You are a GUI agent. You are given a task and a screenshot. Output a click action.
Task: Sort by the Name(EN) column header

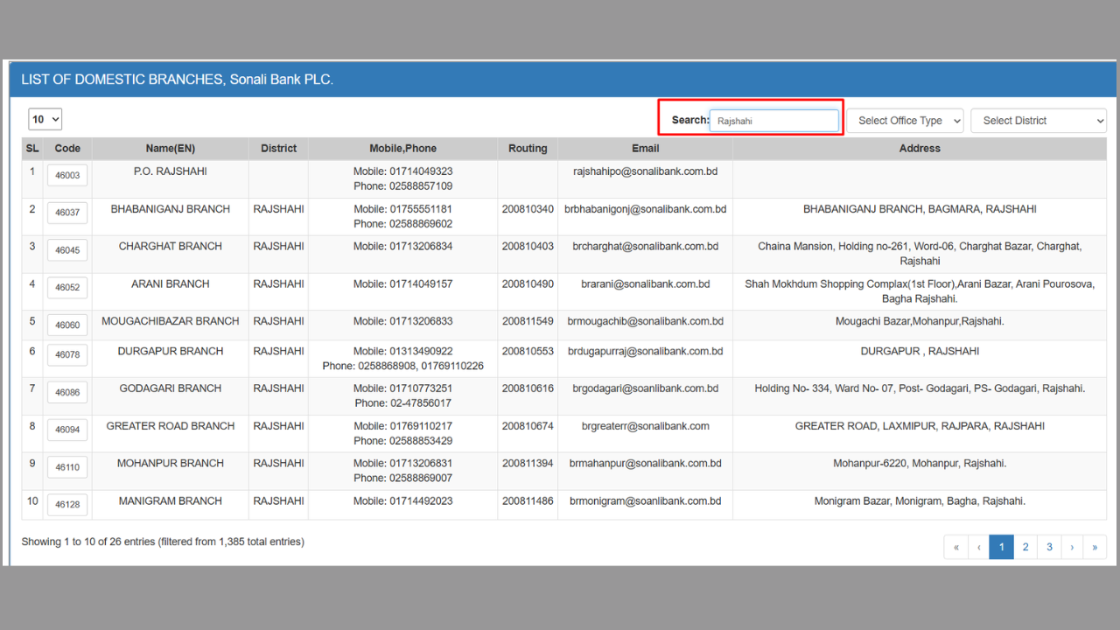coord(170,149)
